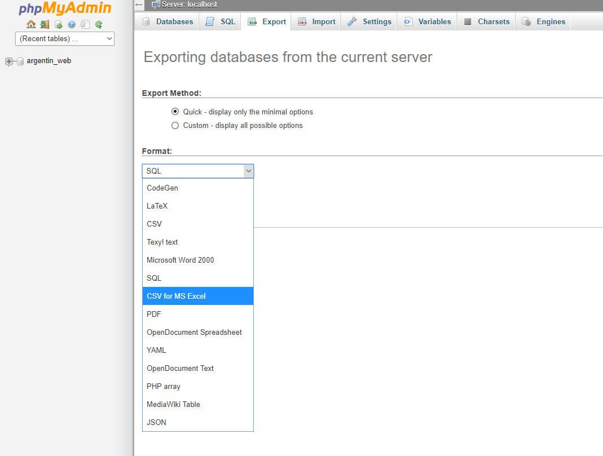Screen dimensions: 603x456
Task: Click the Databases tab icon
Action: coord(146,21)
